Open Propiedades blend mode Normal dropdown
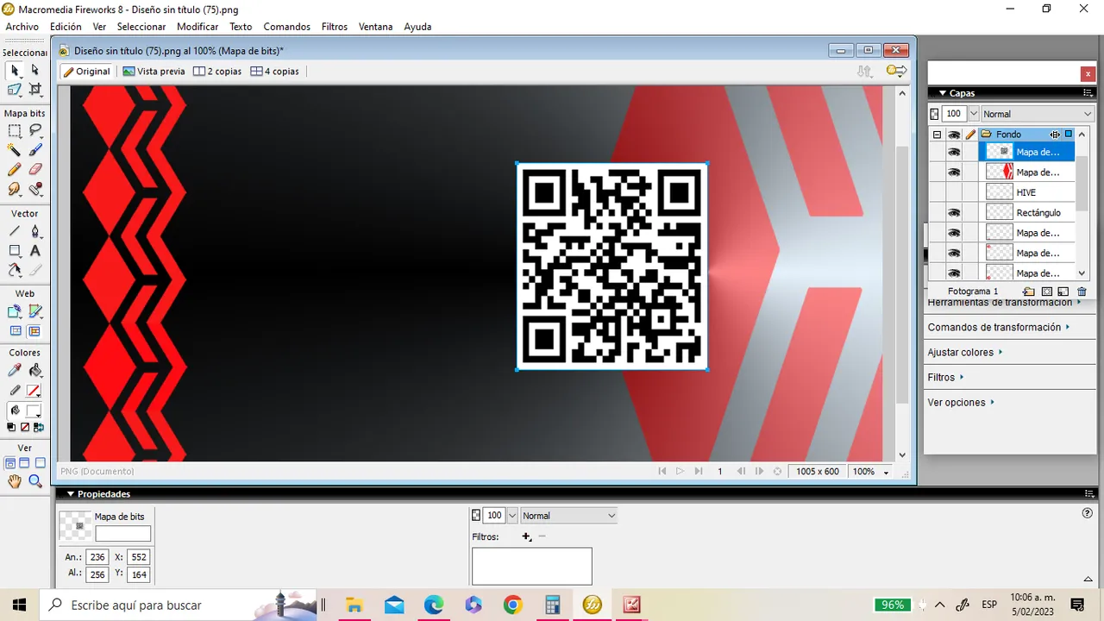Screen dimensions: 1104x621 (x=569, y=516)
